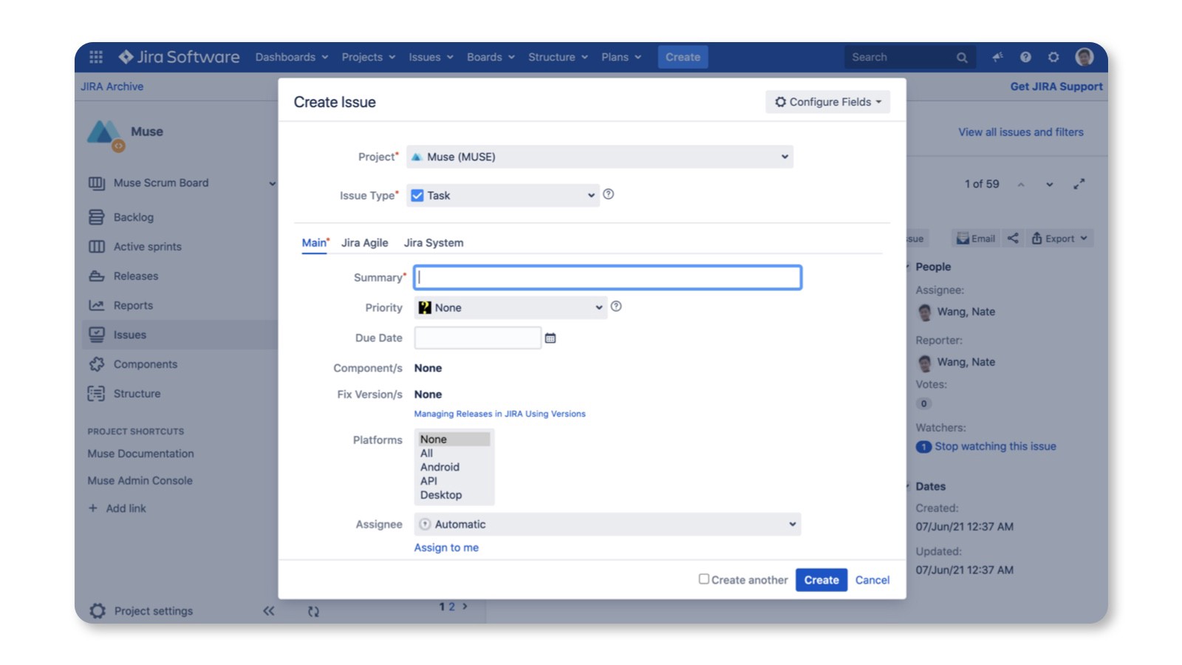Switch to the Jira Agile tab
Viewport: 1182px width, 665px height.
tap(365, 242)
